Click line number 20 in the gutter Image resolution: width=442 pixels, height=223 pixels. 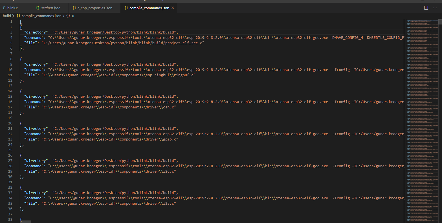click(x=10, y=123)
